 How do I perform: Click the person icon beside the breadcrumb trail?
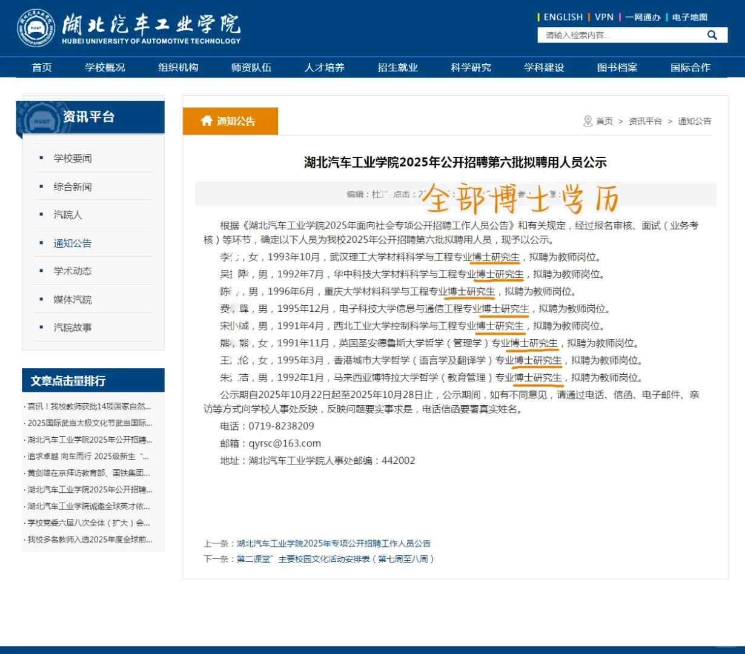(586, 121)
